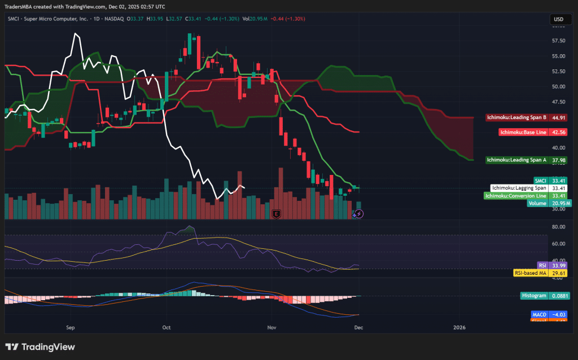Click the Nov marker on time axis
The height and width of the screenshot is (360, 578).
[272, 327]
